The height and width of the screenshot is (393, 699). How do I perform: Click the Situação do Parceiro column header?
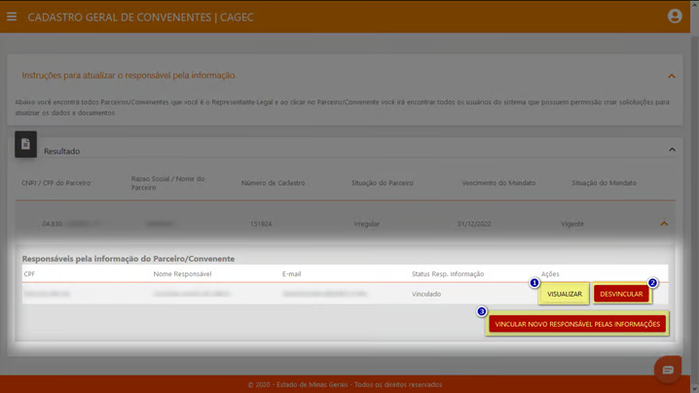(381, 183)
